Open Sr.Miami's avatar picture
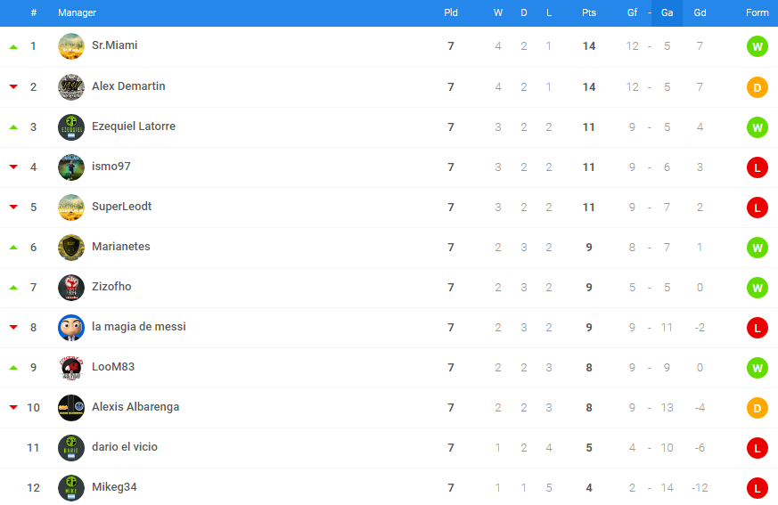 pos(71,46)
